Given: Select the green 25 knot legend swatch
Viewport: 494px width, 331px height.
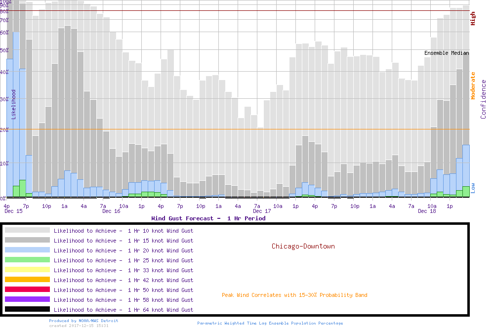Looking at the screenshot, I should tap(27, 260).
